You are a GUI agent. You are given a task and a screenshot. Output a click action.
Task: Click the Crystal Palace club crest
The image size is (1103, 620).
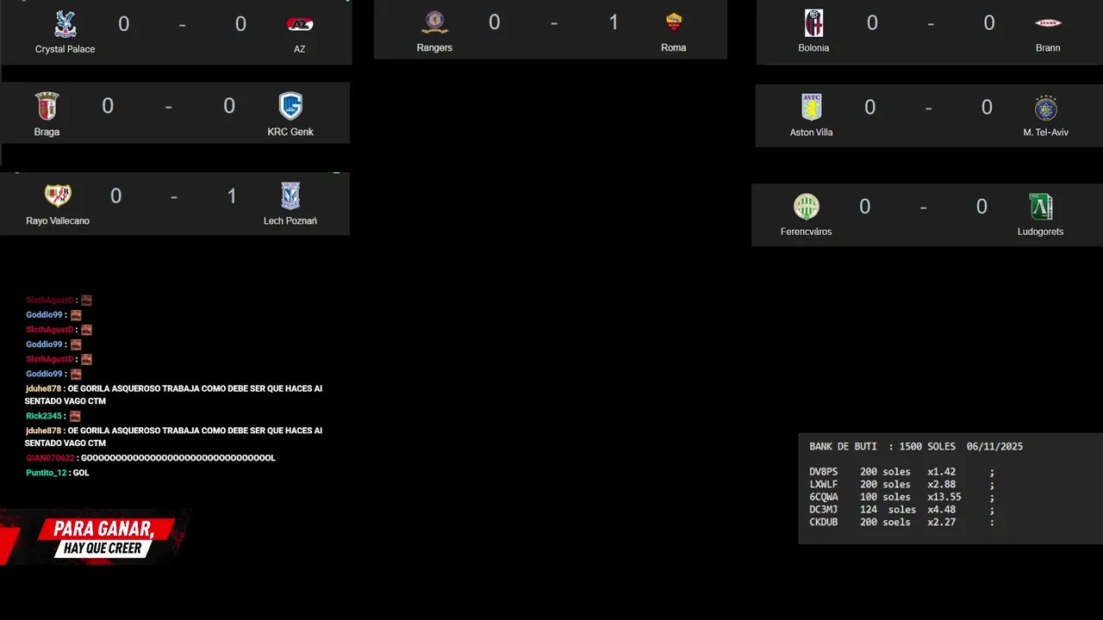pos(65,24)
